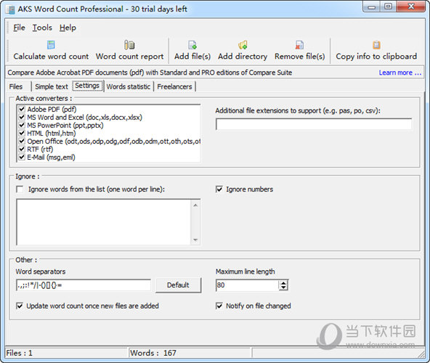Disable the E-Mail (msg,eml) converter
Image resolution: width=430 pixels, height=363 pixels.
(22, 157)
